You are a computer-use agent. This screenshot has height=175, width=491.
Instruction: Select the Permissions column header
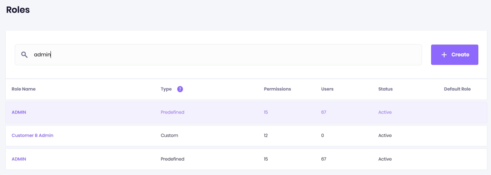point(277,89)
